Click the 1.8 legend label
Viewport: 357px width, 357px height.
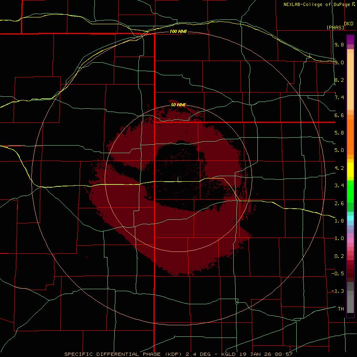(339, 221)
